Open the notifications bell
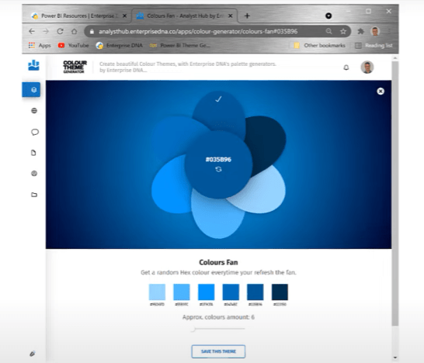The width and height of the screenshot is (424, 363). click(346, 67)
